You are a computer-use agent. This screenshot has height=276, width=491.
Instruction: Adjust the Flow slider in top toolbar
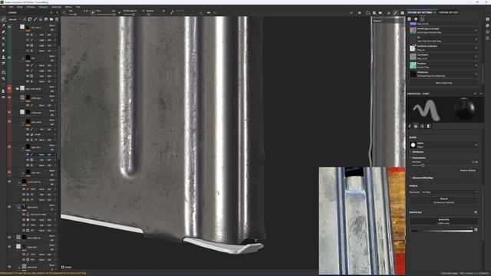[106, 15]
